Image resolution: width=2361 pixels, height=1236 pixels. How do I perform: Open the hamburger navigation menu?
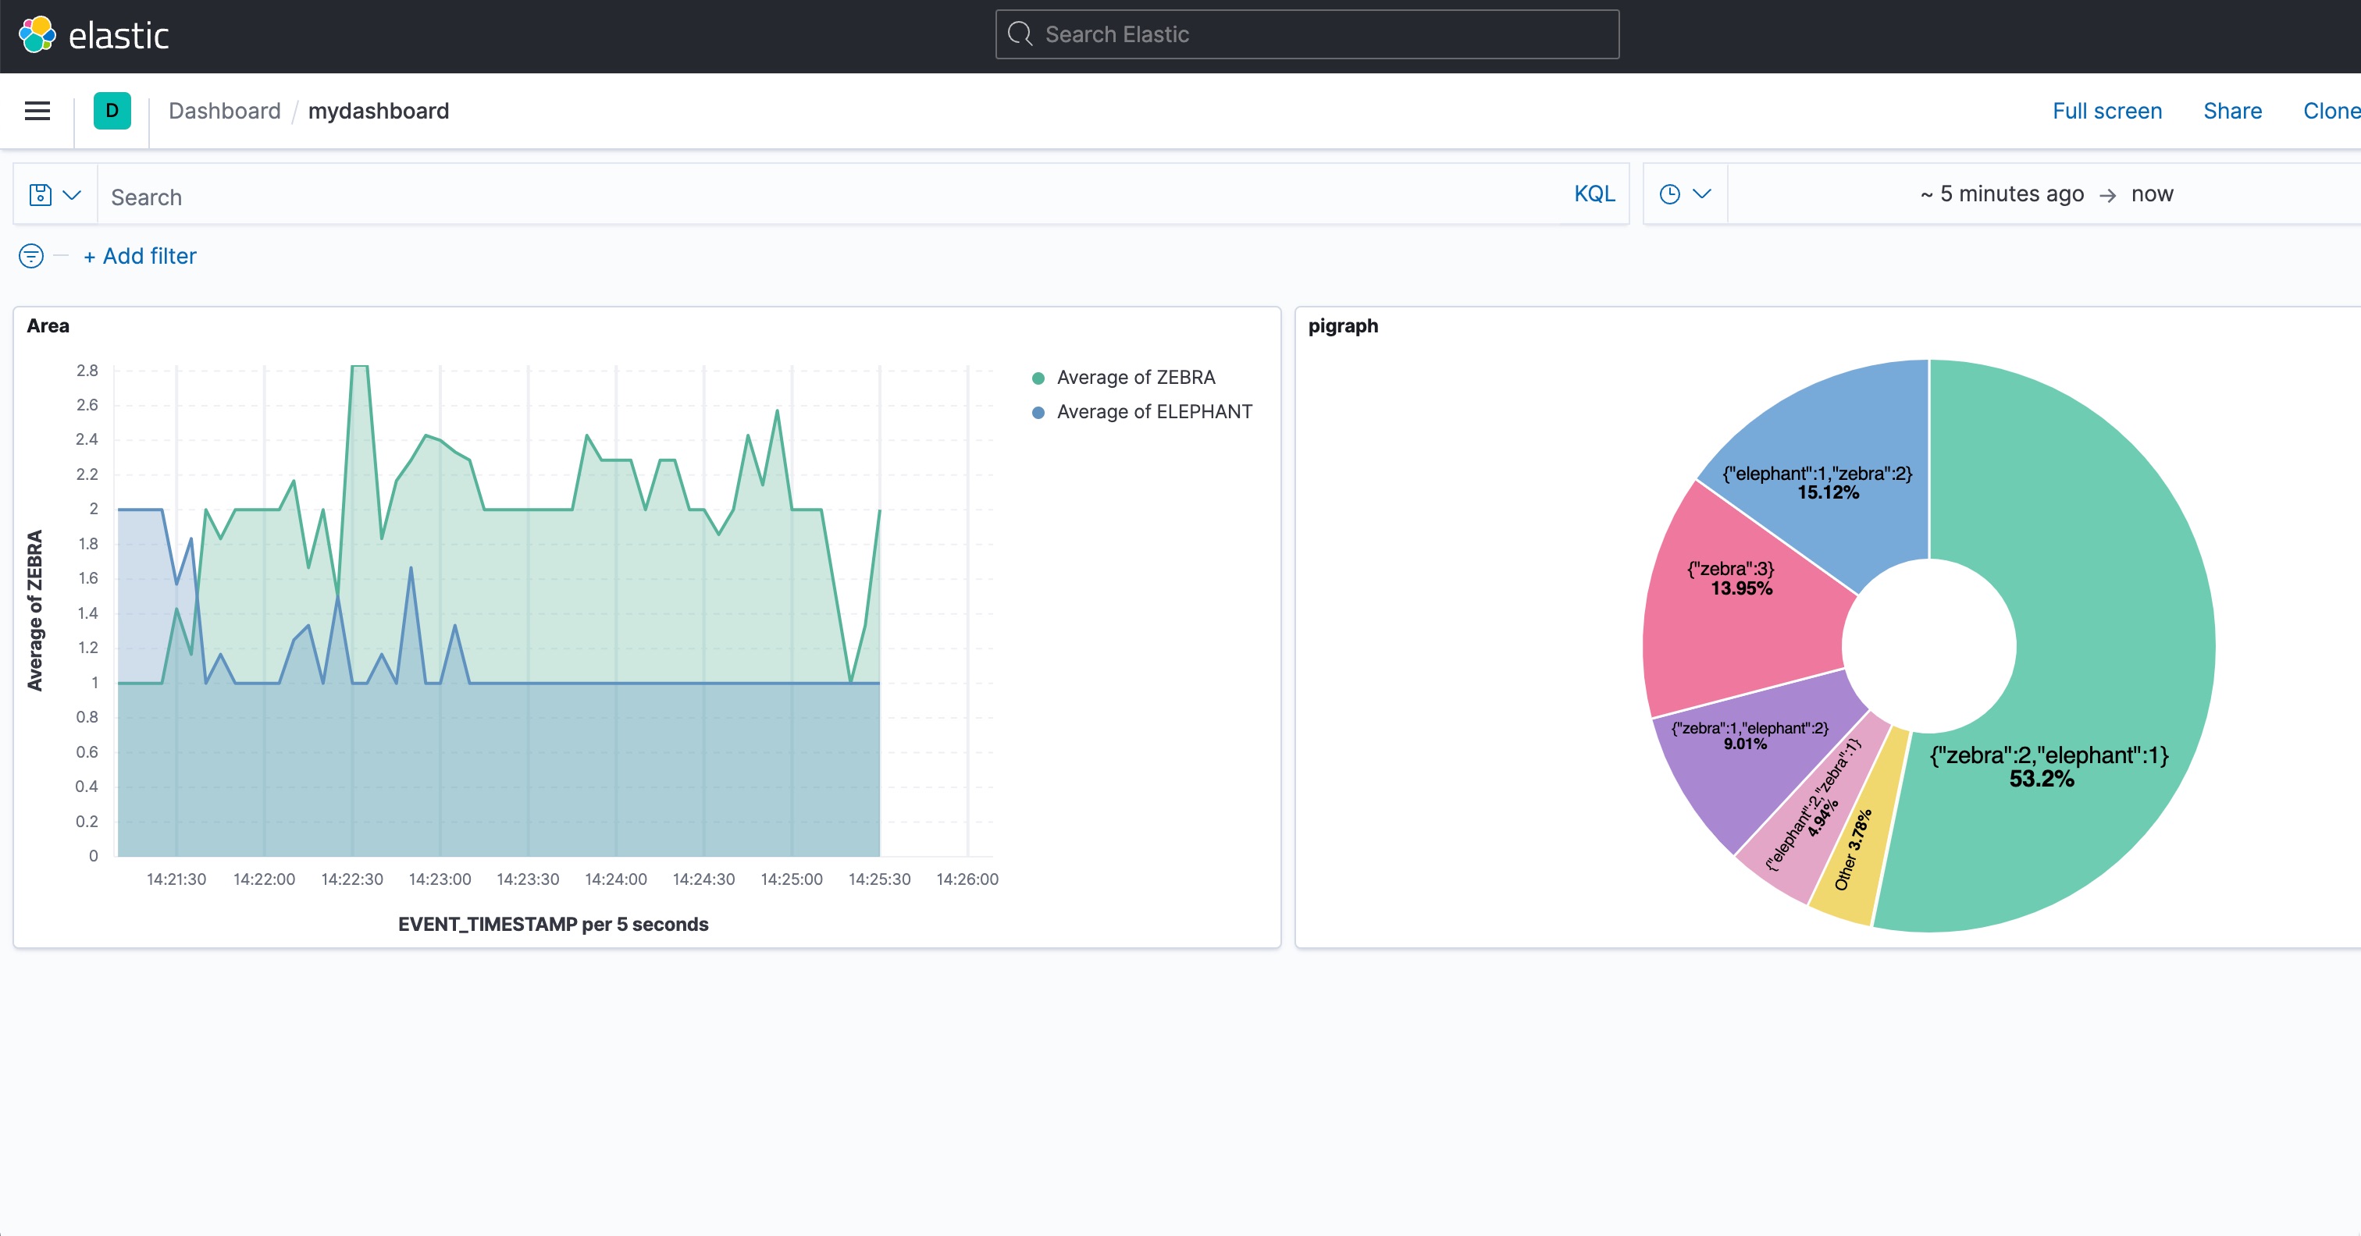click(37, 111)
